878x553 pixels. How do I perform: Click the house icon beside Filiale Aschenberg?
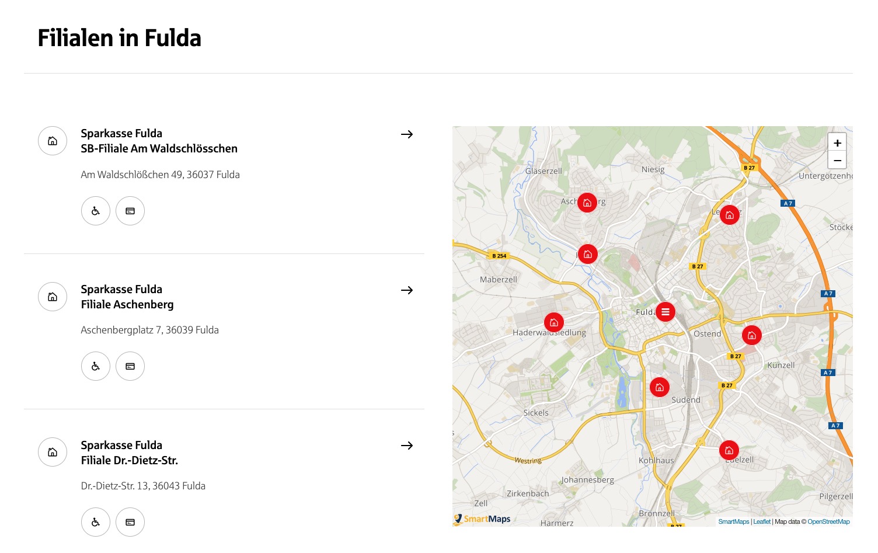coord(53,297)
